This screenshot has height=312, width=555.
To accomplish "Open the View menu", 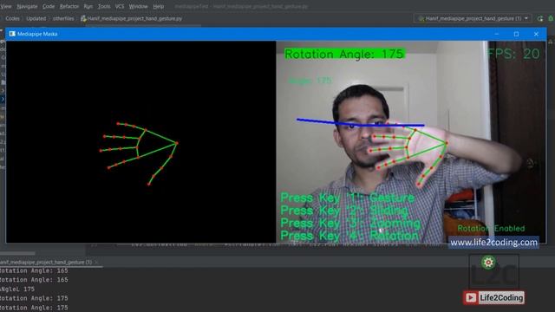I will point(6,6).
